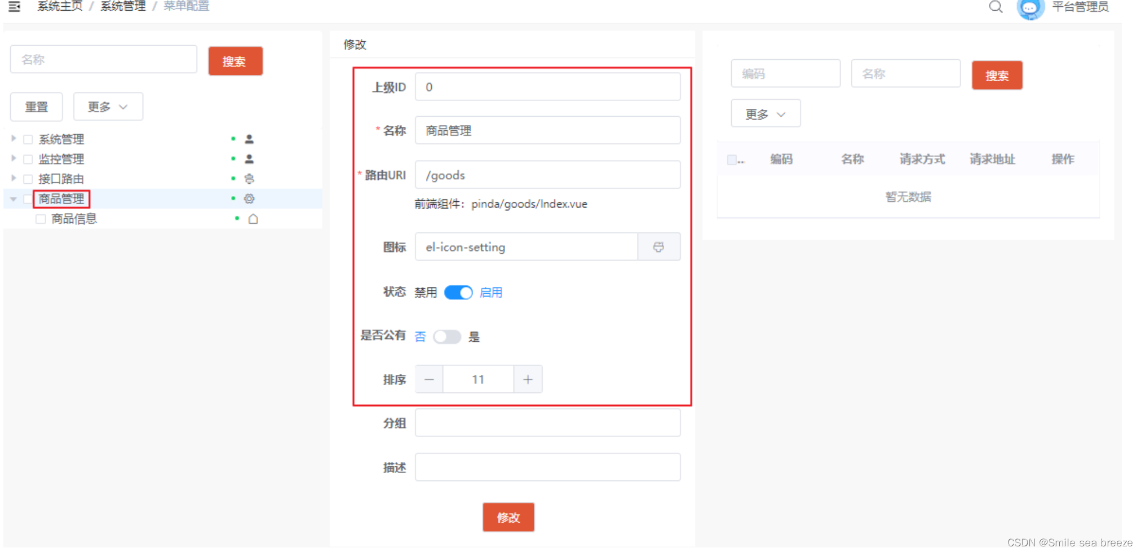Focus the 上级ID input field

click(547, 87)
